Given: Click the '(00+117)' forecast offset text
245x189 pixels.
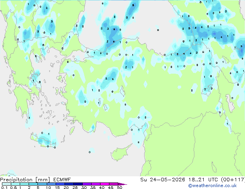Looking at the screenshot, I should point(233,180).
